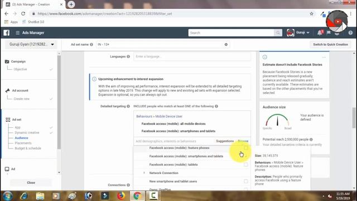Open Internet Explorer from taskbar
Screen dimensions: 357x201
(23, 196)
